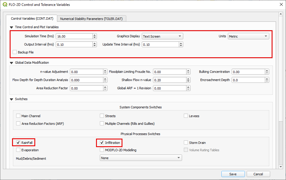This screenshot has width=286, height=180.
Task: Select the Control Variables (CONT.DAT) tab
Action: tap(32, 18)
